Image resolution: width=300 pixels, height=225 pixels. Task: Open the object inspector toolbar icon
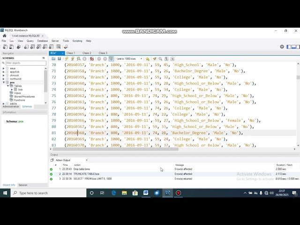tap(19, 47)
